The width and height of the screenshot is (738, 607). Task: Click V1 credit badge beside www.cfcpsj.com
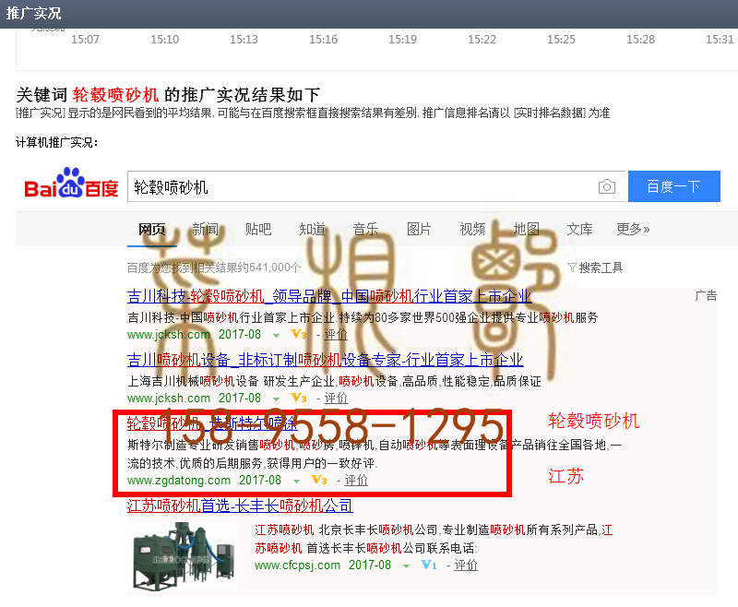click(x=429, y=565)
